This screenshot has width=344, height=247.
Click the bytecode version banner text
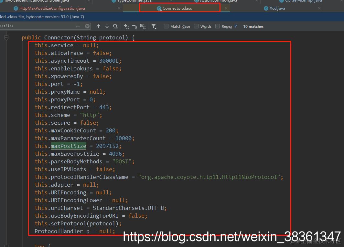pos(42,17)
